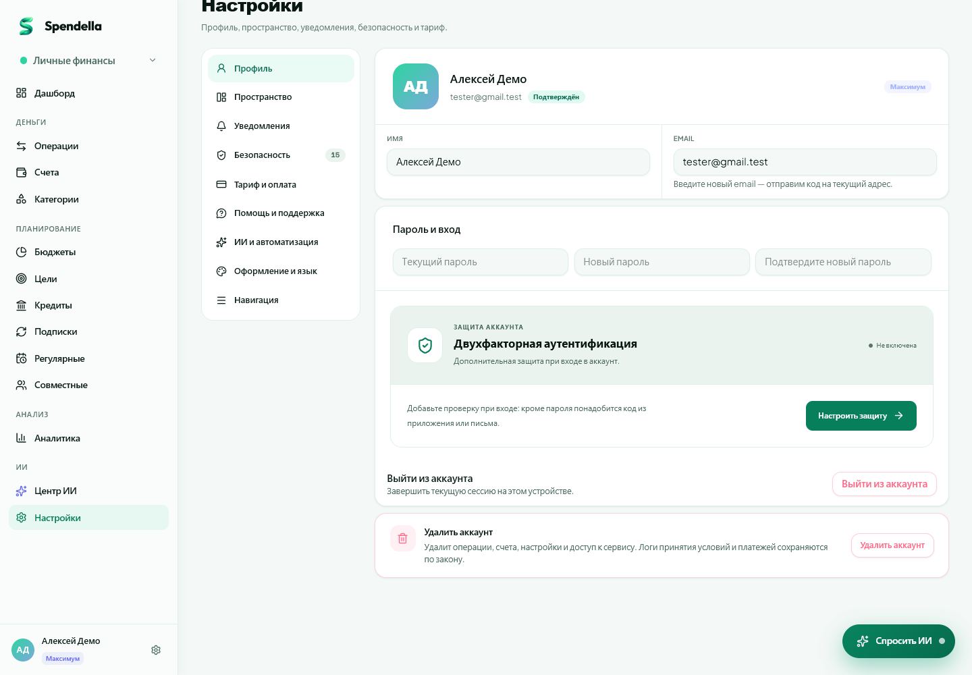
Task: Open the Спросить ИИ assistant button
Action: click(898, 641)
